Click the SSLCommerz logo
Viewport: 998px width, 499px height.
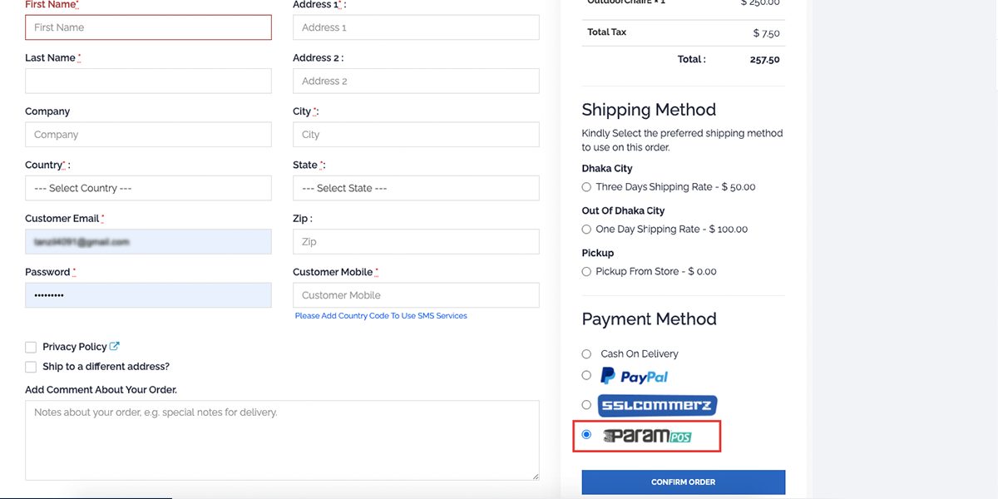click(x=657, y=406)
